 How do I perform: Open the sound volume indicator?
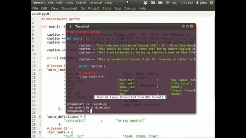click(x=175, y=3)
